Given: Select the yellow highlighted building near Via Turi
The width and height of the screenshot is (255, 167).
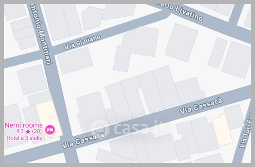Looking at the screenshot, I should (x=222, y=130).
